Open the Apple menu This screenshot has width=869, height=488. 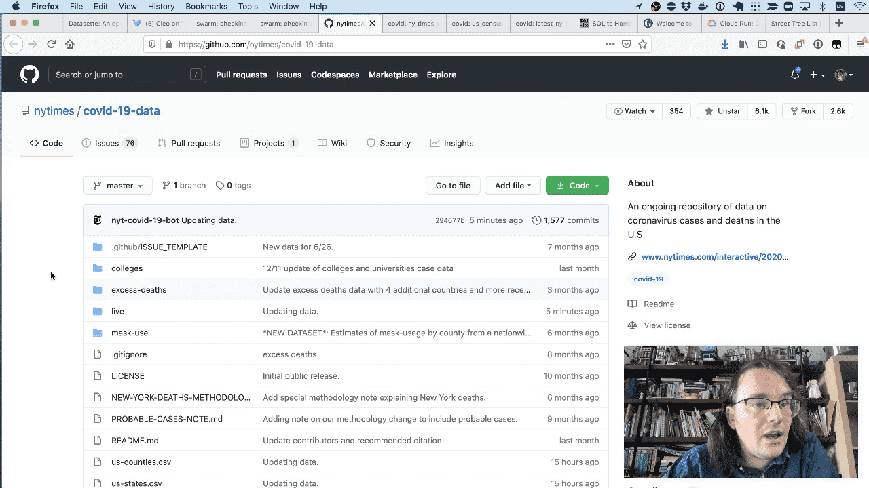pos(16,7)
